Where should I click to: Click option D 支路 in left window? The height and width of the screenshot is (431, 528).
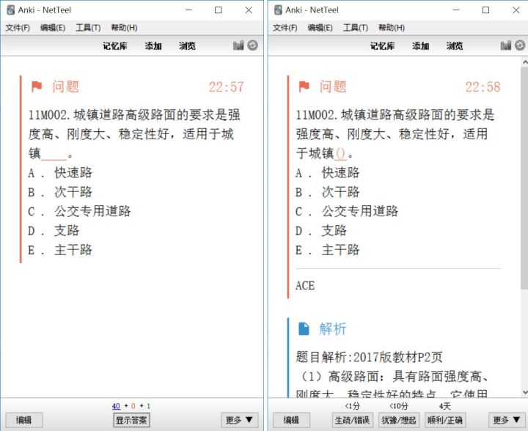54,230
